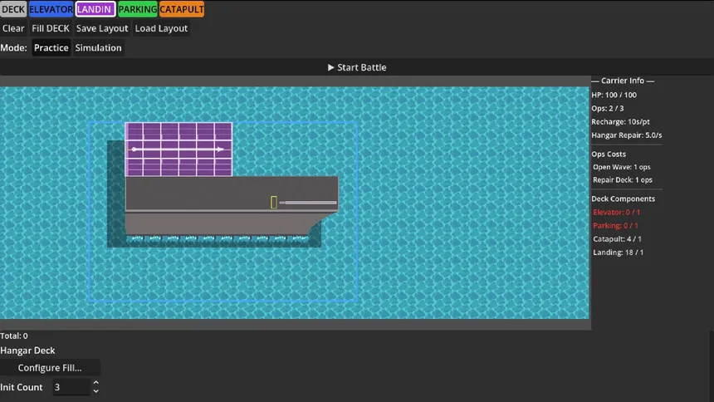This screenshot has height=402, width=714.
Task: Decrease Init Count with down arrow
Action: (95, 391)
